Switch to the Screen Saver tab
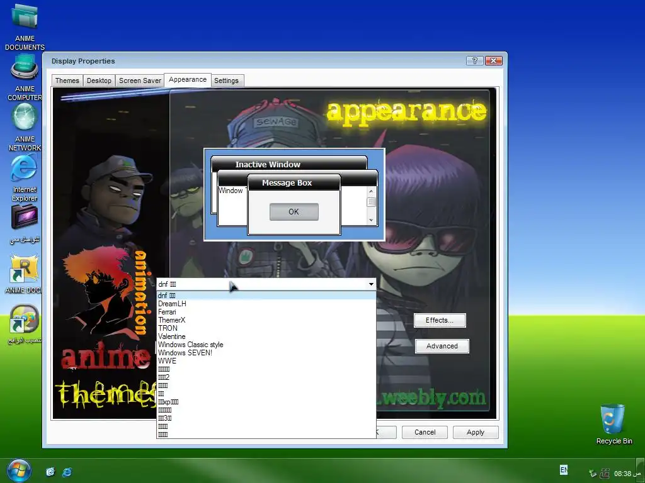645x483 pixels. click(x=140, y=80)
